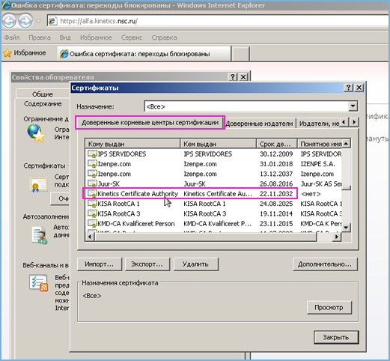Click the help question-mark in Сертификаты dialog

348,88
